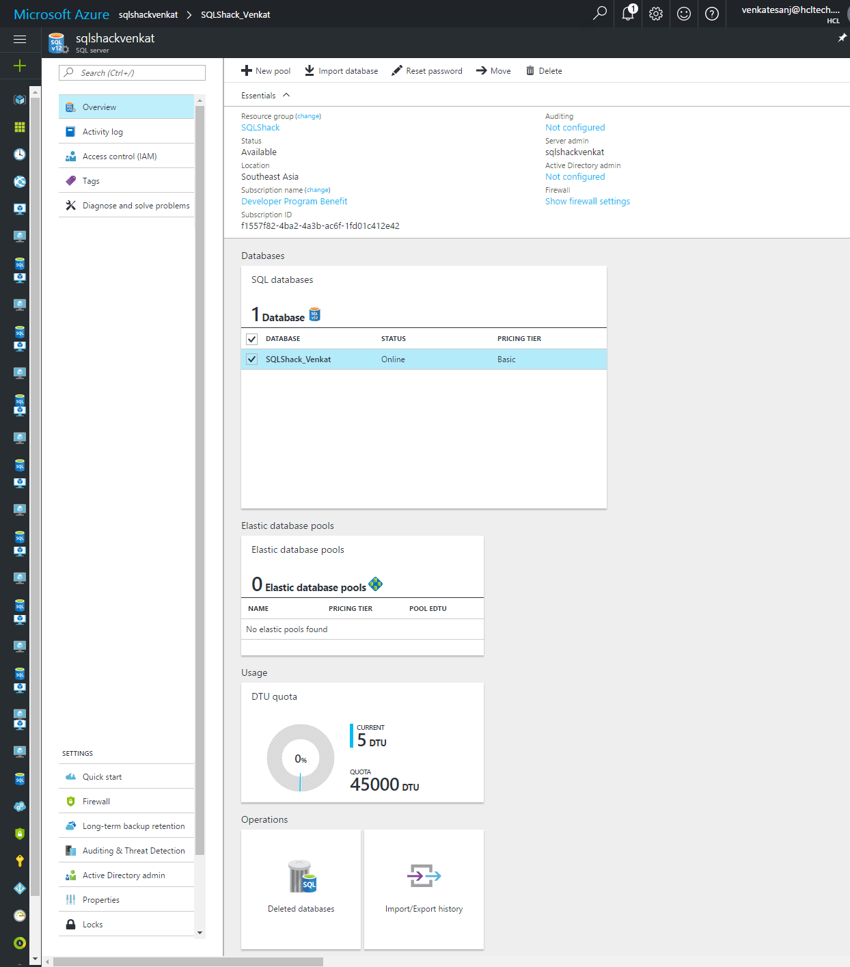Click the Deleted databases trash icon tile

point(301,889)
